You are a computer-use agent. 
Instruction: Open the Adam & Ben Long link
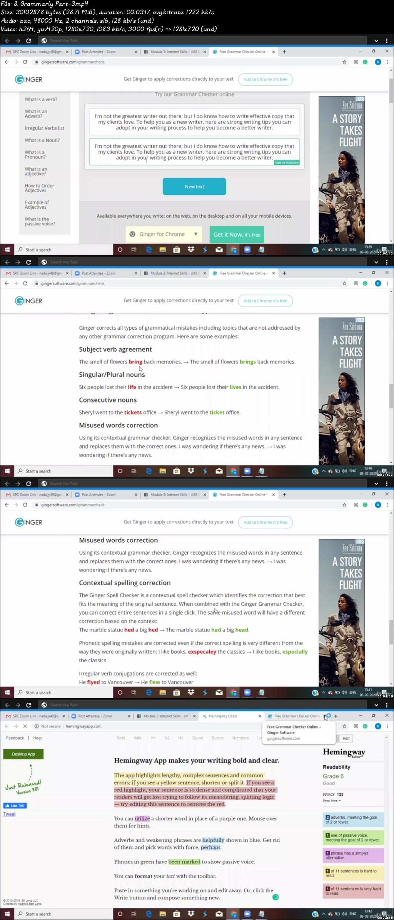(x=30, y=903)
